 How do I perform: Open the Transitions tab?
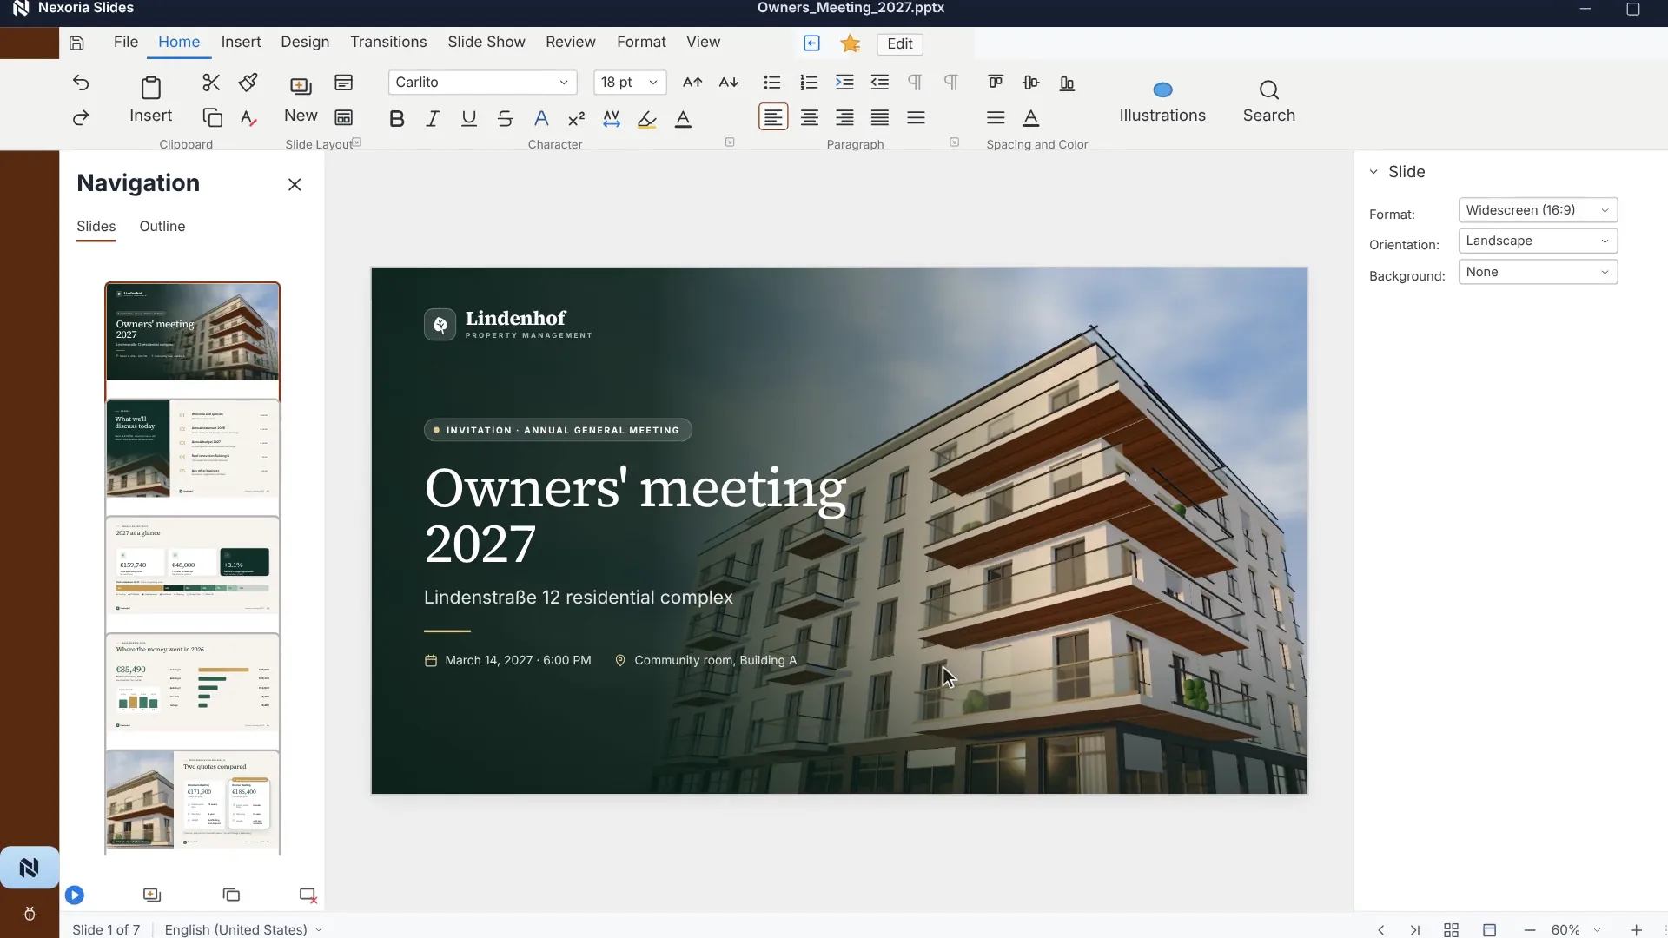[388, 43]
